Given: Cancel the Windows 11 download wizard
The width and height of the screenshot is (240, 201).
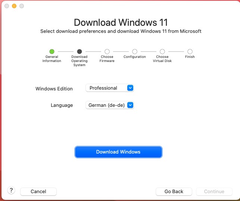Looking at the screenshot, I should pos(38,192).
